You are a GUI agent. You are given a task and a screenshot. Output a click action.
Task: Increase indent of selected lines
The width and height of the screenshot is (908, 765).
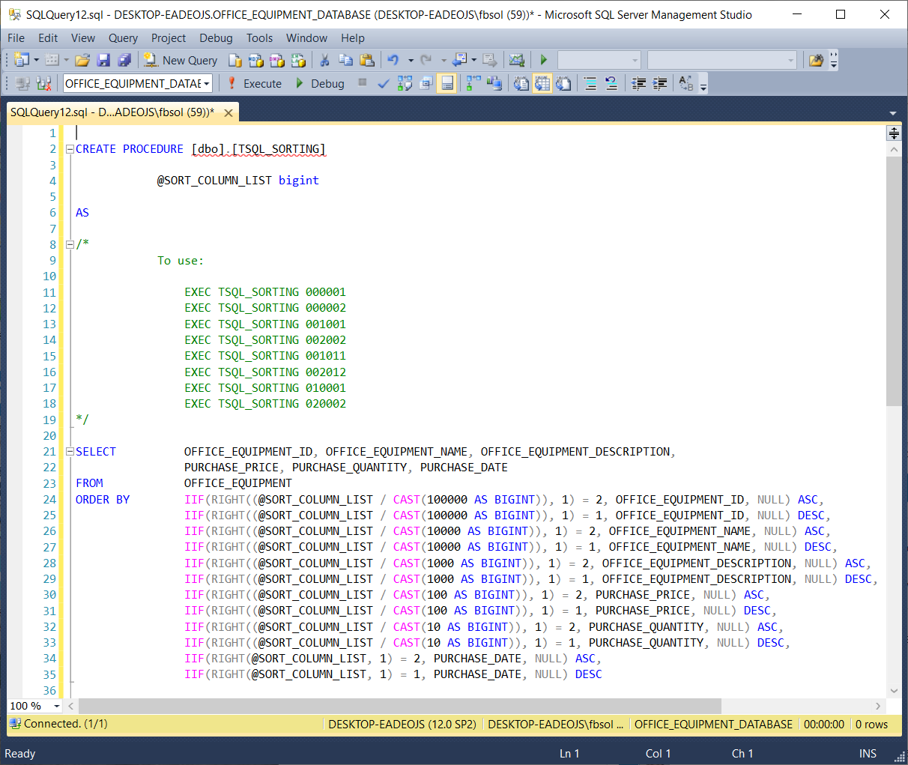pyautogui.click(x=660, y=83)
